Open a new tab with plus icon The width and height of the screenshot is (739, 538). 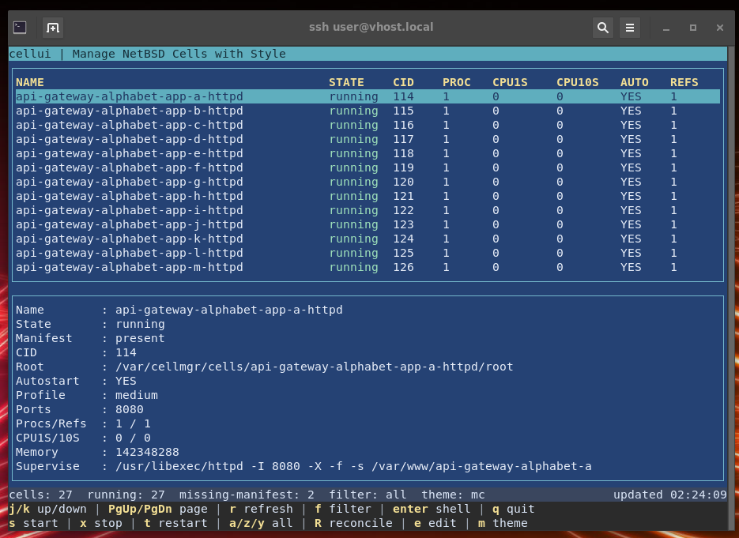(53, 28)
